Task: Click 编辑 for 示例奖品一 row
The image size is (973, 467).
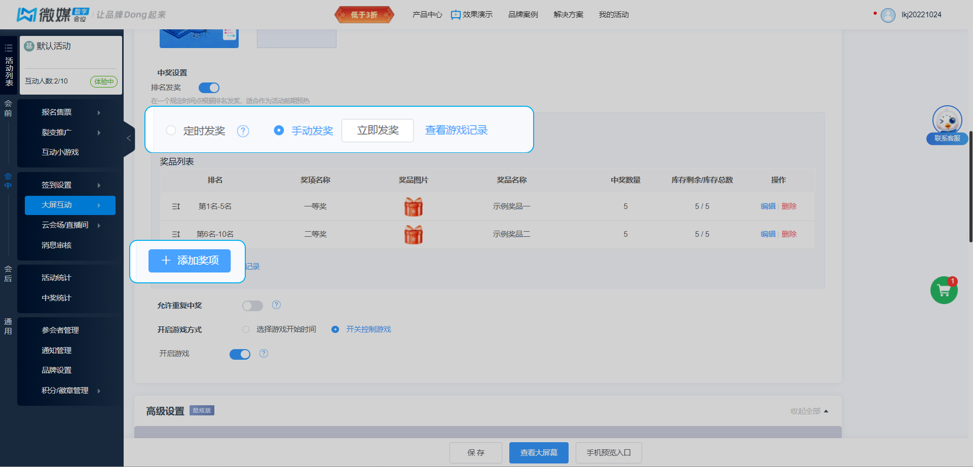Action: [768, 206]
